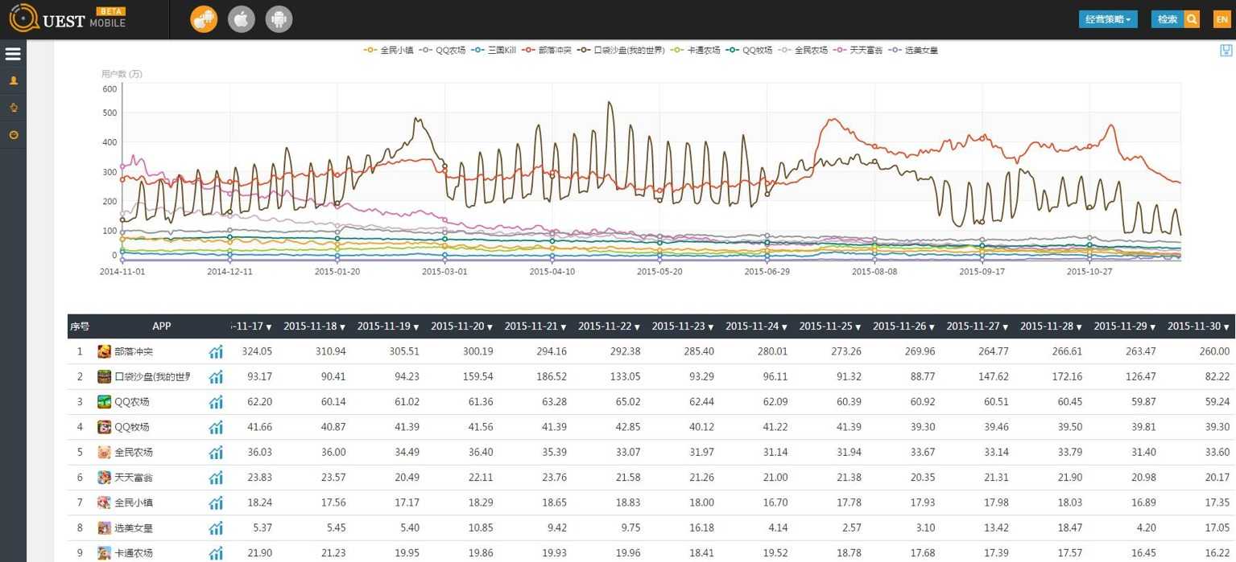Click the 全民农场 app thumbnail in table

(x=104, y=453)
